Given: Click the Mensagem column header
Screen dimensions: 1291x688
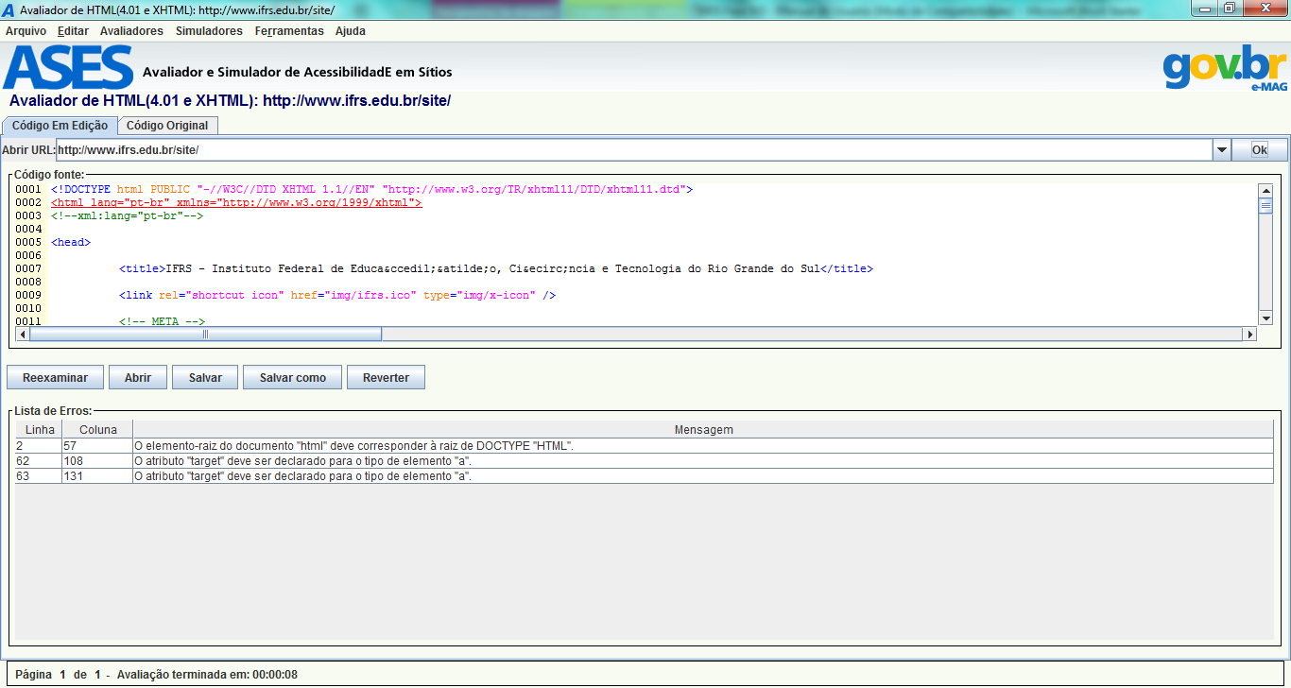Looking at the screenshot, I should 703,430.
